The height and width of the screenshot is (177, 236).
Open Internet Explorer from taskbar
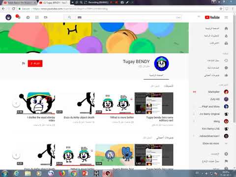coord(16,173)
